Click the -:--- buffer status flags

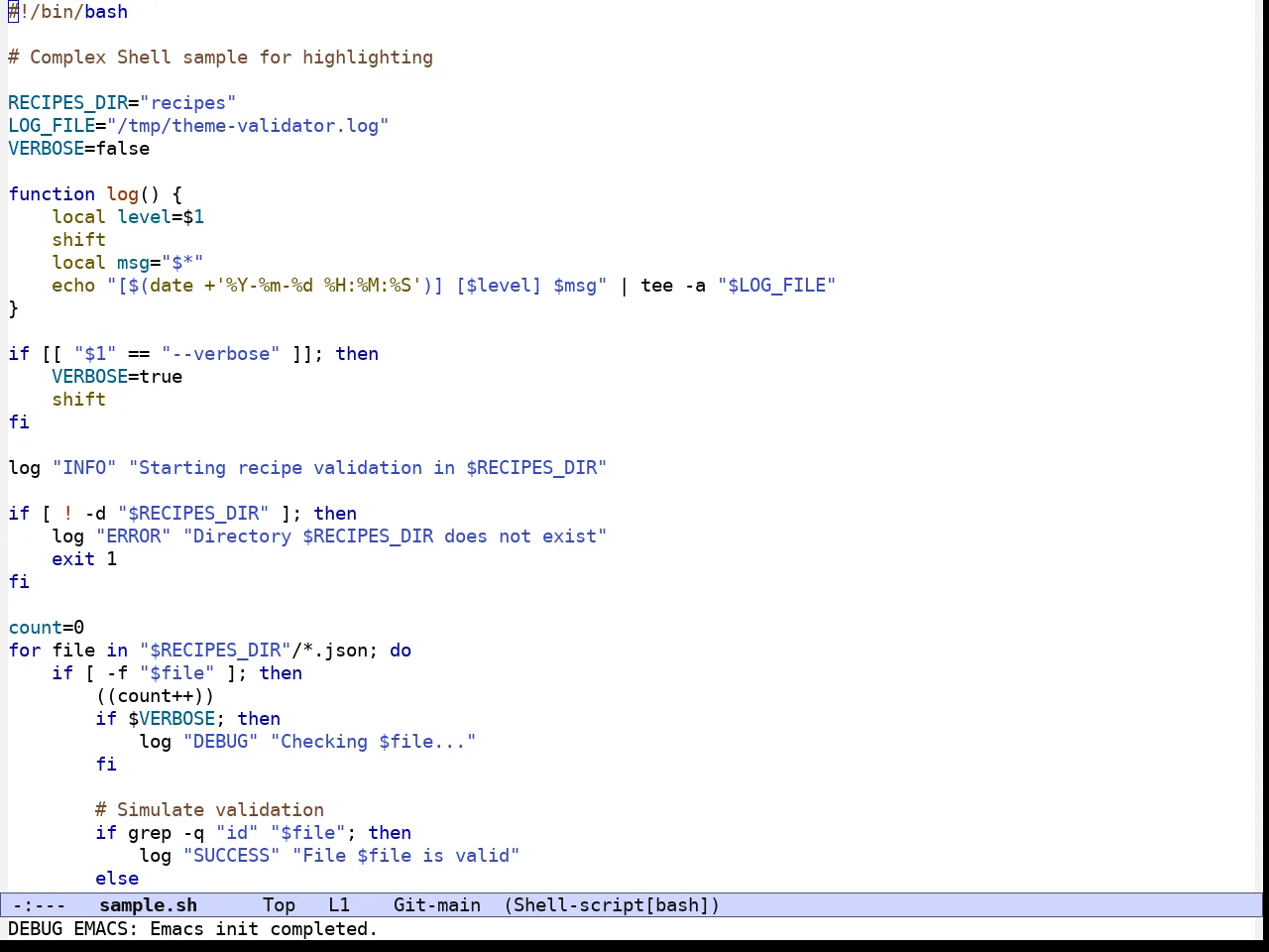click(x=39, y=905)
